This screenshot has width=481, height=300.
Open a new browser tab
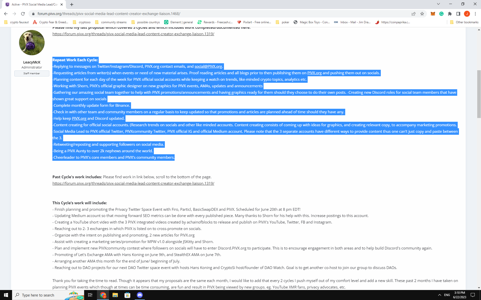[x=72, y=4]
